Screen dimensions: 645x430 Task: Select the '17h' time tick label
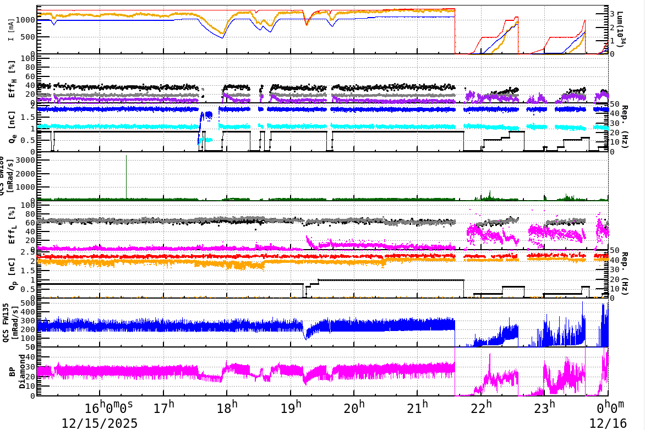[x=163, y=407]
